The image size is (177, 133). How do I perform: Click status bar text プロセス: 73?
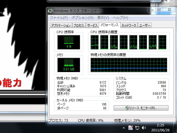[x=58, y=120]
